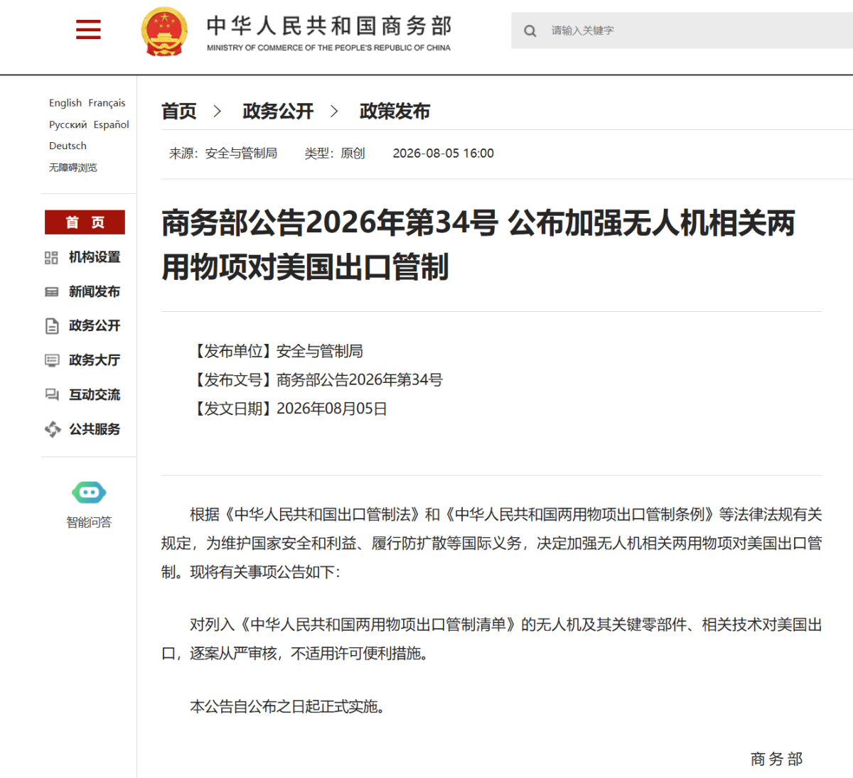Click the paragraph starting 对列入《中华人民共和国两用物项

492,639
